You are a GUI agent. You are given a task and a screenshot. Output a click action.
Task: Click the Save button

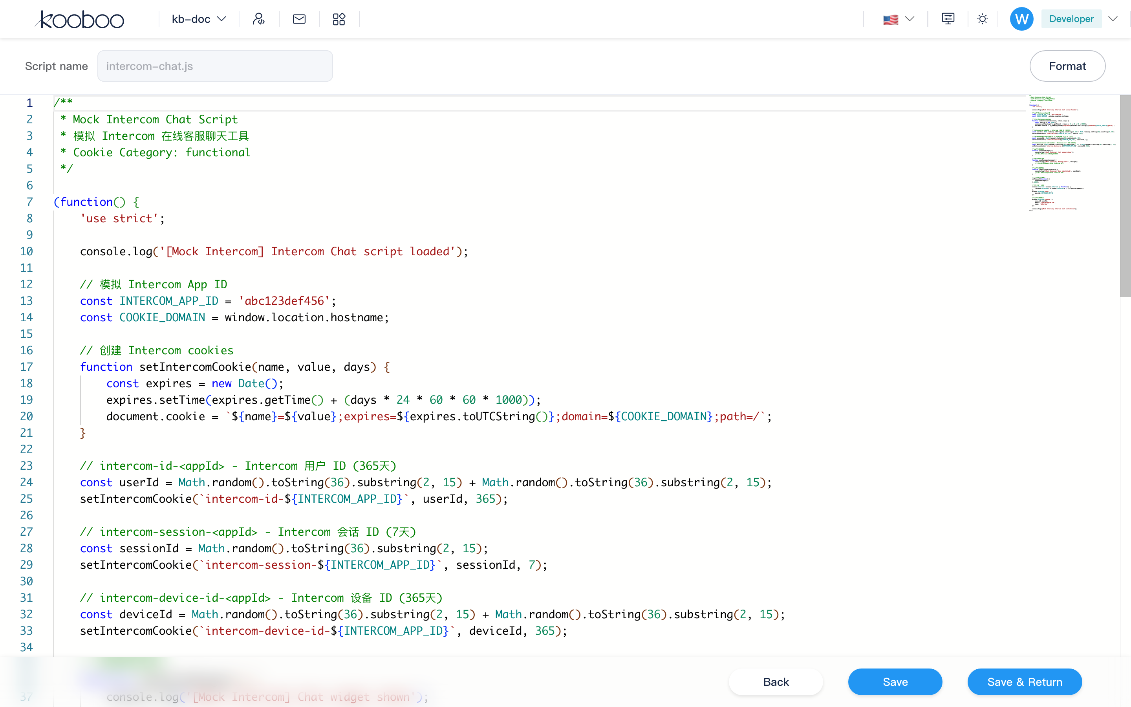click(x=895, y=682)
